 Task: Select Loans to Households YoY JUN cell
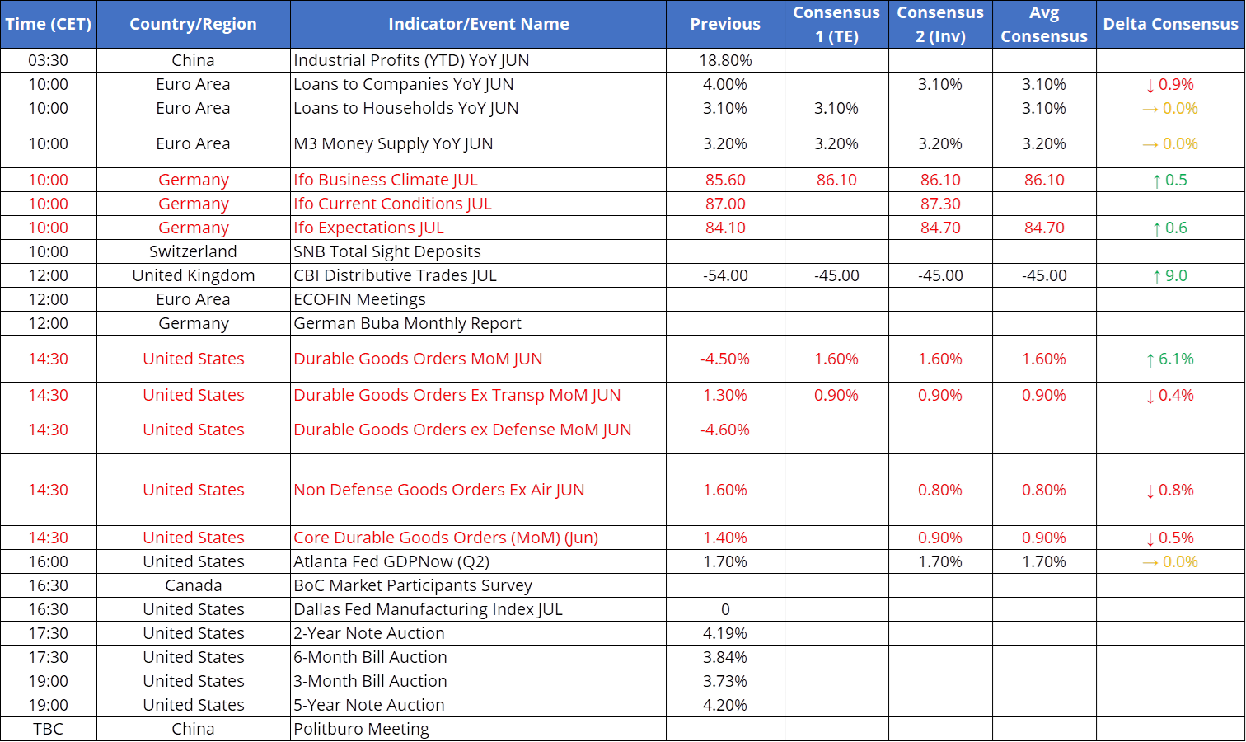(479, 108)
